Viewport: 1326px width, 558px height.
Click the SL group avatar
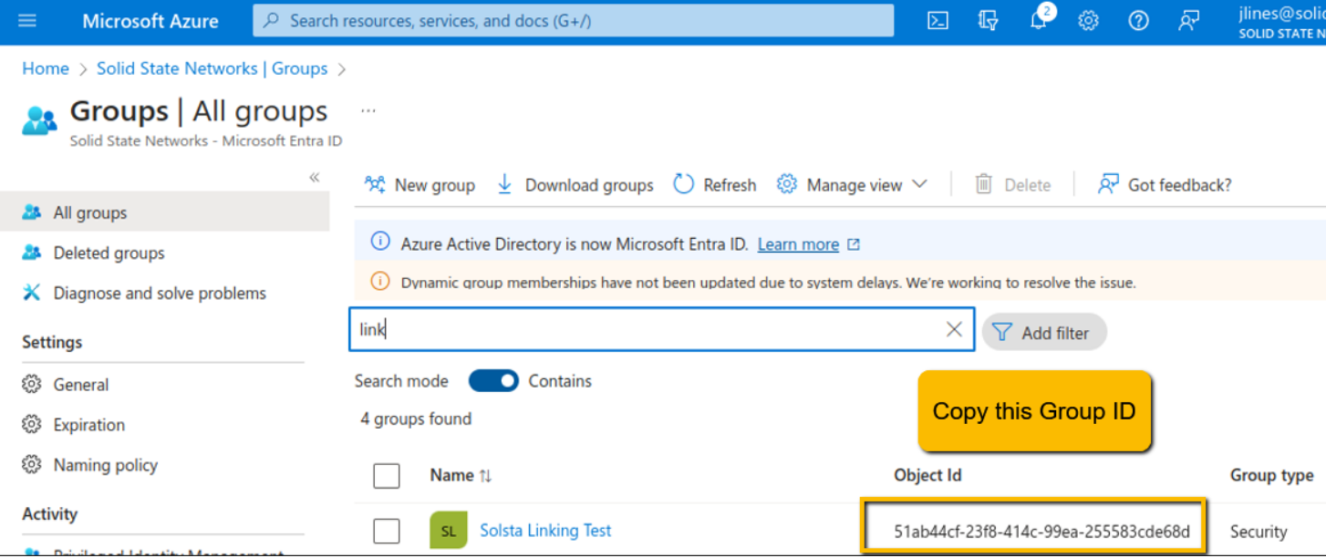pyautogui.click(x=448, y=531)
